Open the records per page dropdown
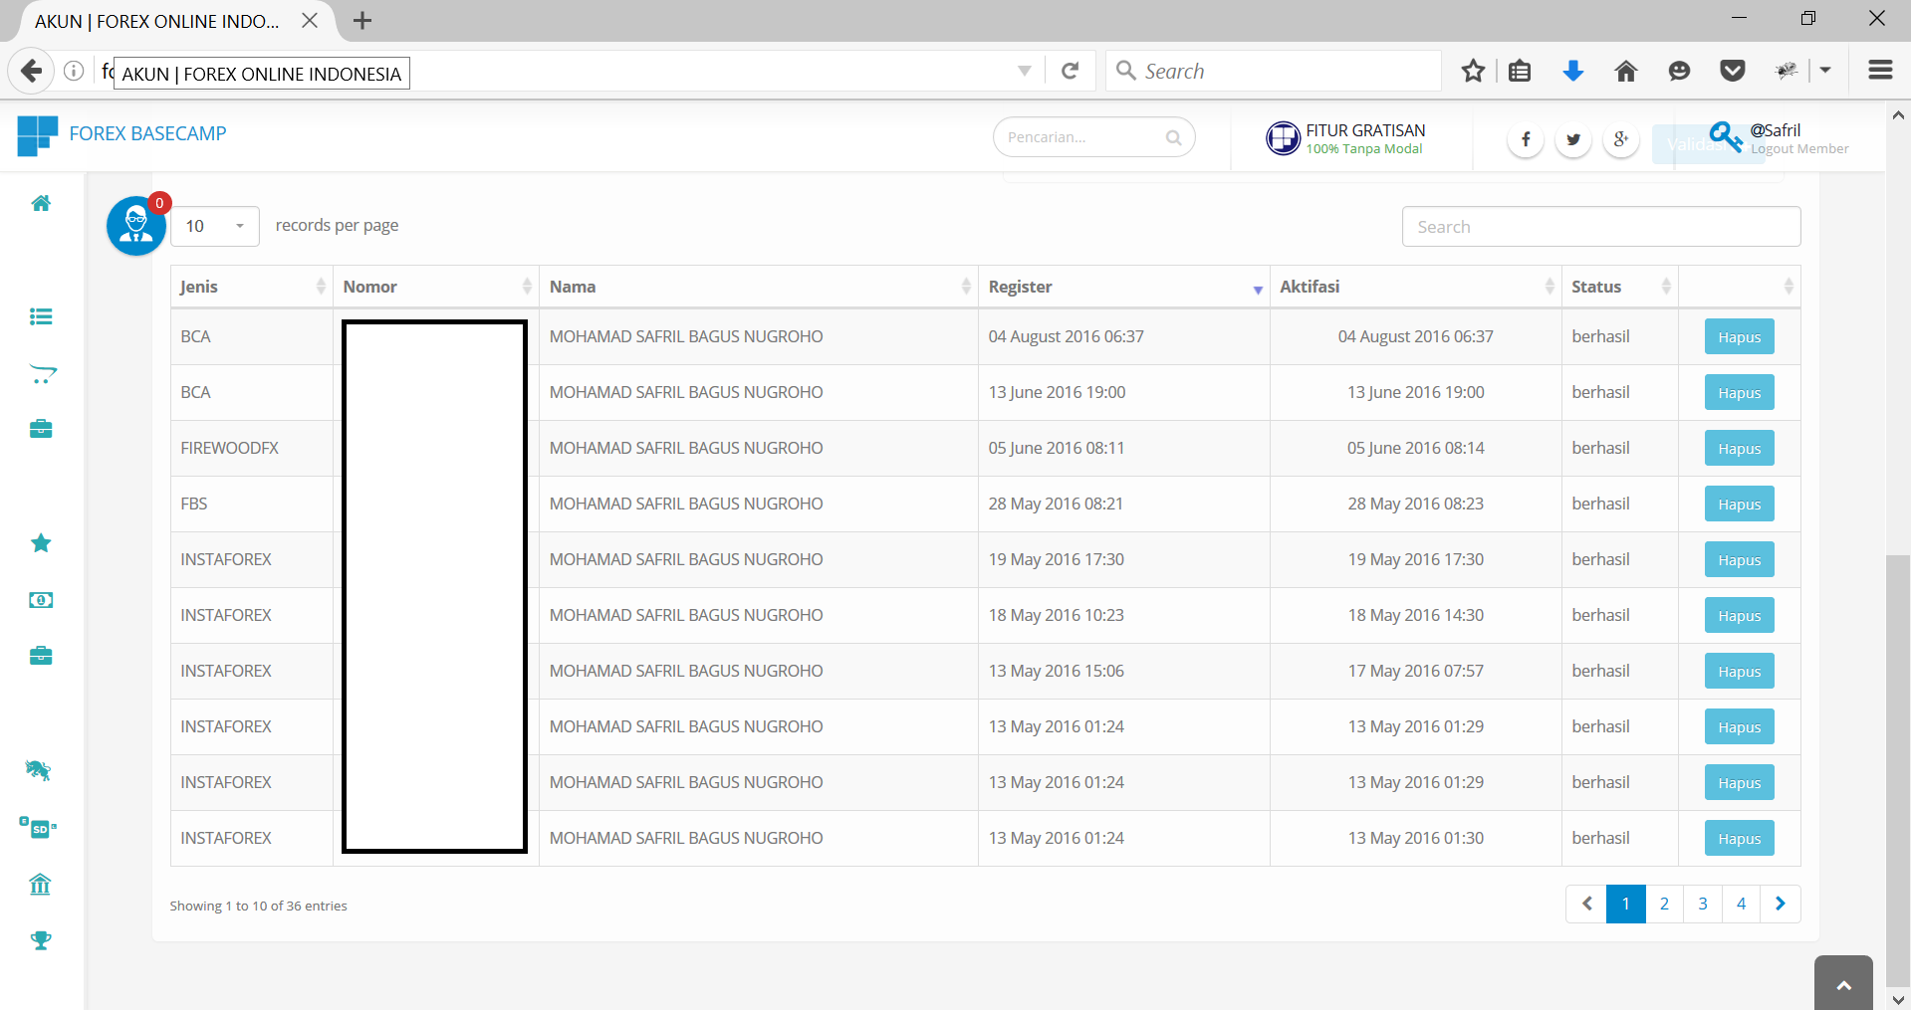 215,226
